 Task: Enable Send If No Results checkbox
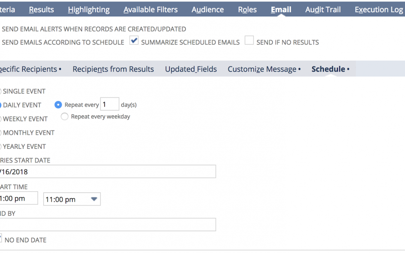click(x=249, y=40)
